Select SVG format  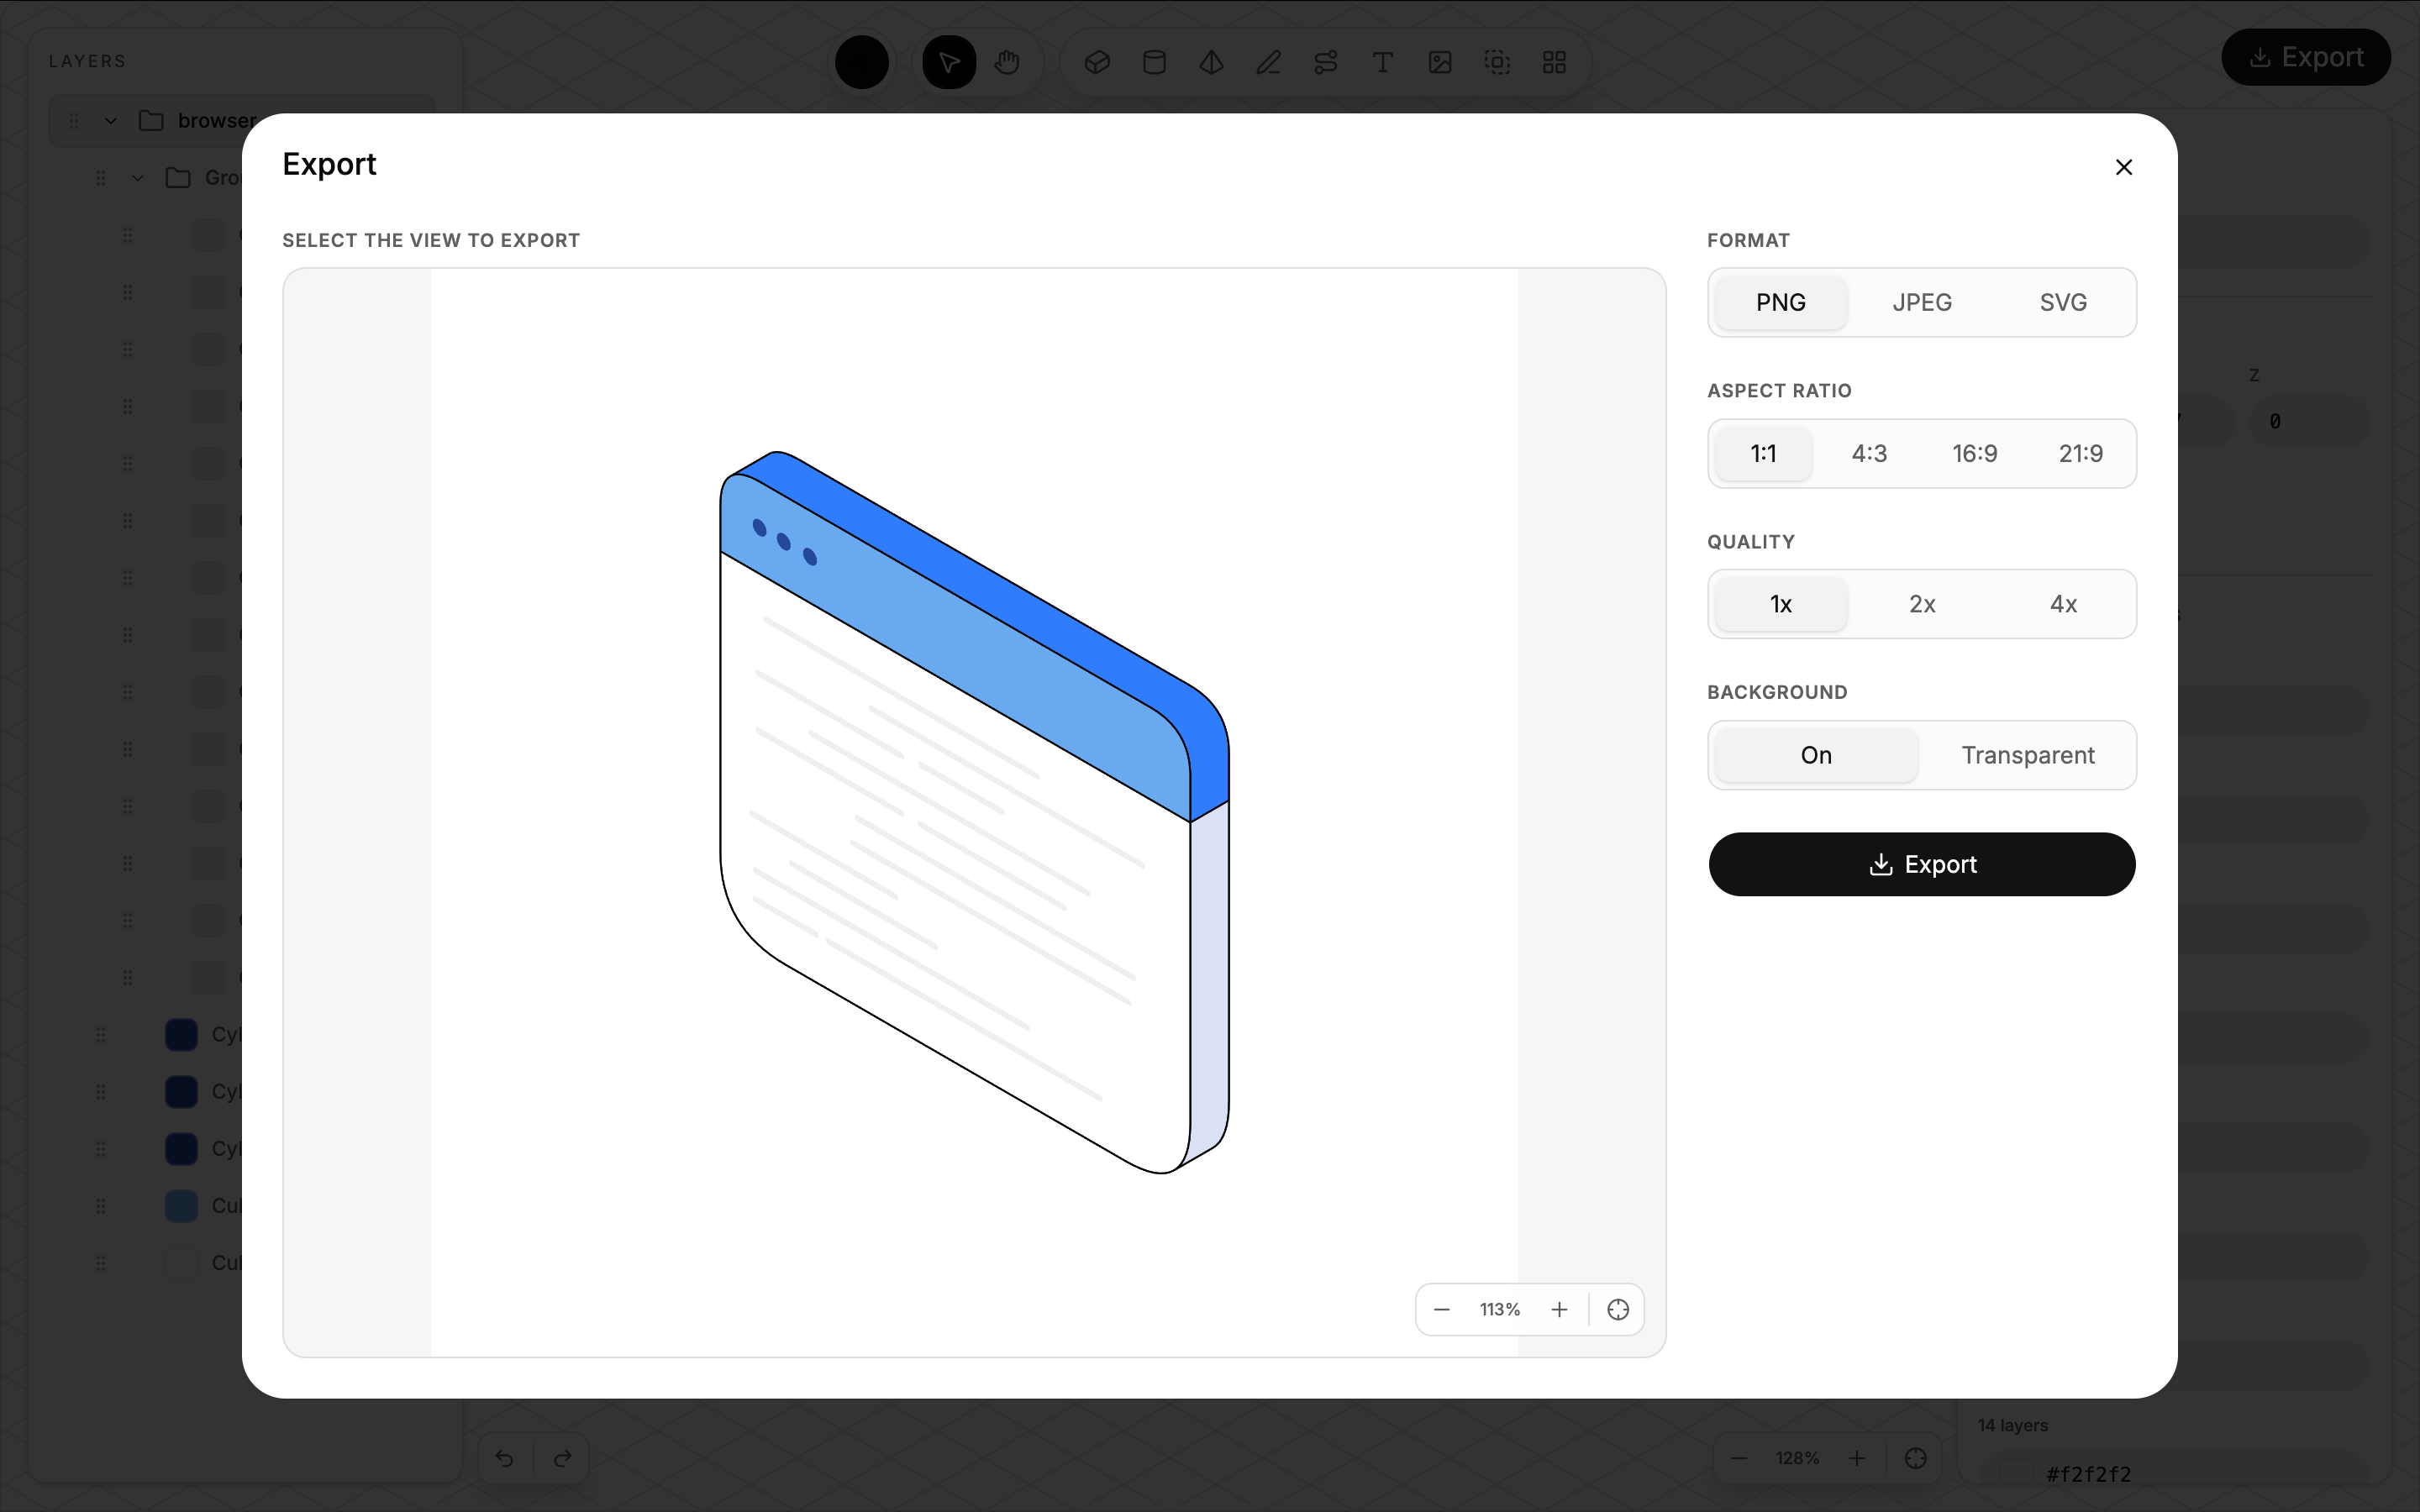coord(2063,302)
